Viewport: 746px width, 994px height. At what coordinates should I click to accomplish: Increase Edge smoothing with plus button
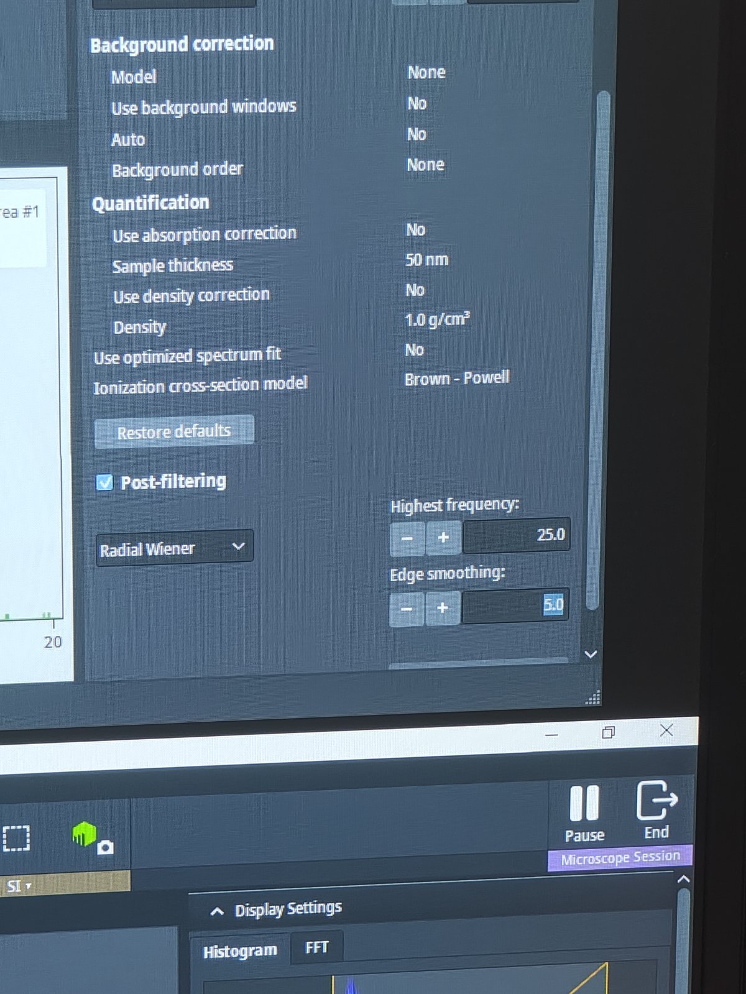(x=442, y=607)
